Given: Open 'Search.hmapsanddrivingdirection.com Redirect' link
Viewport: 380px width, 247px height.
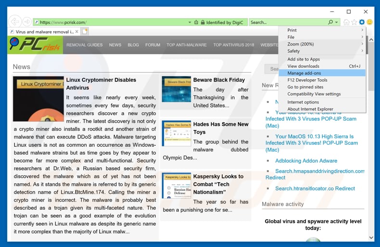Looking at the screenshot, I should [x=315, y=174].
